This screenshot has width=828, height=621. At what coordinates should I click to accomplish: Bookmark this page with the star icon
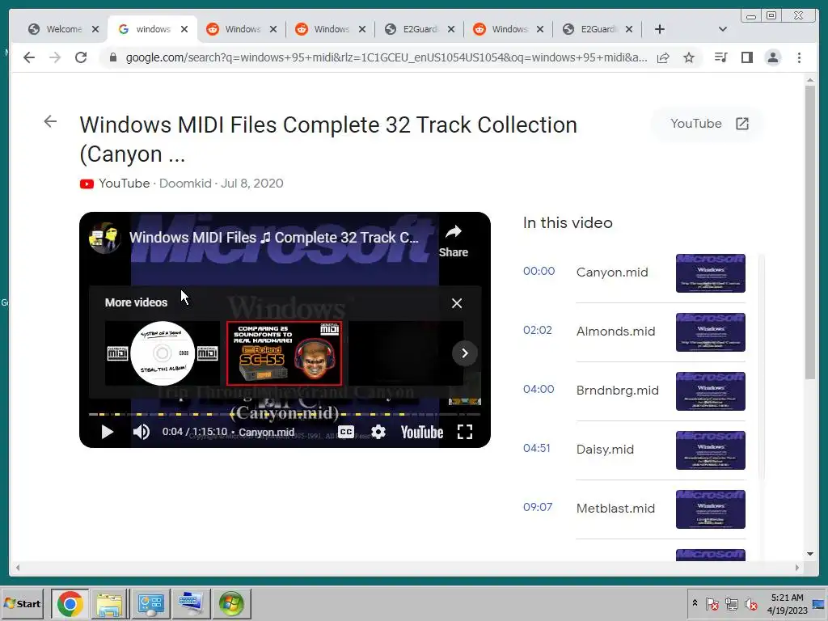click(x=689, y=57)
